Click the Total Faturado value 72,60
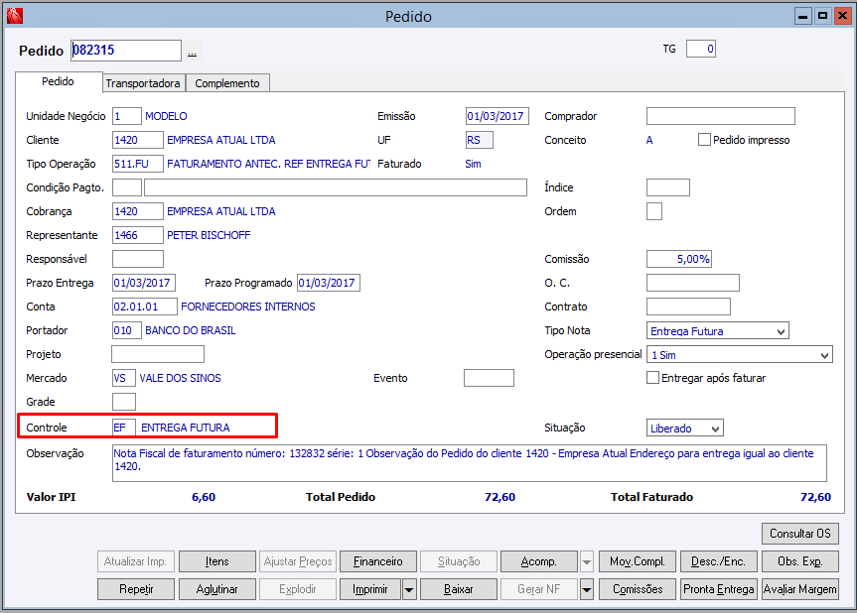857x613 pixels. pyautogui.click(x=815, y=497)
